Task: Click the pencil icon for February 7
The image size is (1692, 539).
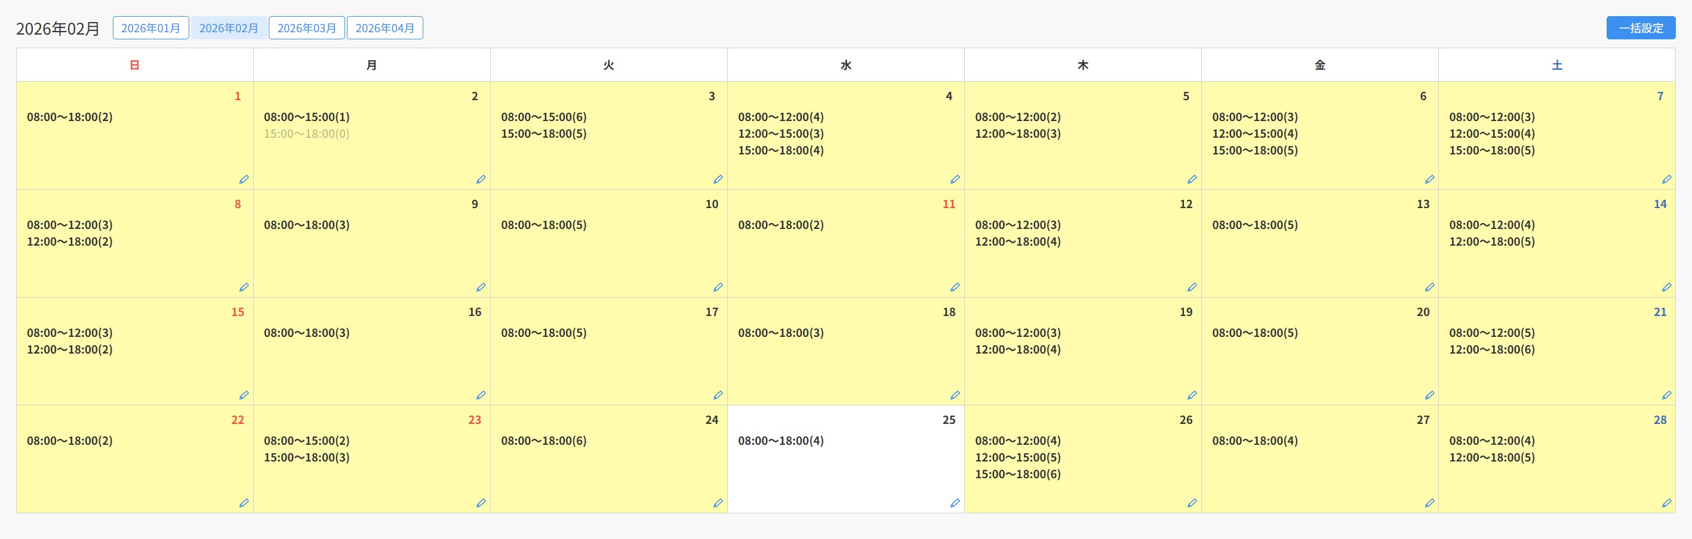Action: pyautogui.click(x=1666, y=179)
